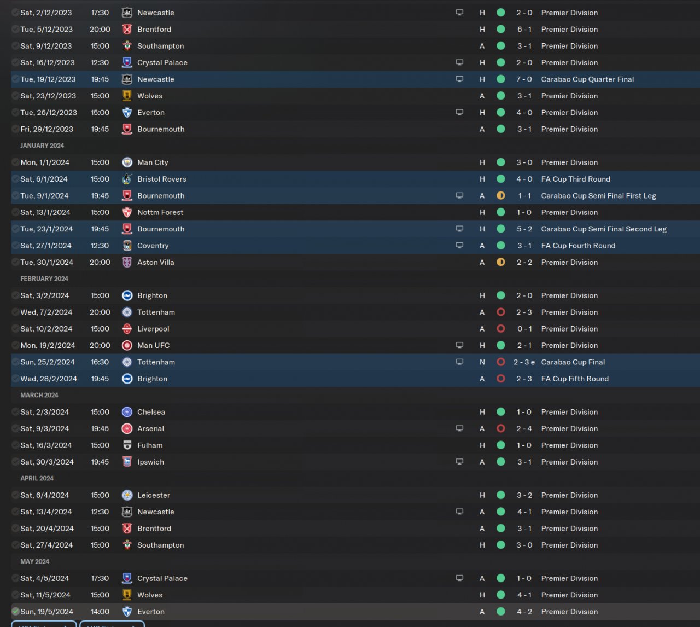Open the FA Cup Fifth Round competition link
The width and height of the screenshot is (700, 627).
[x=574, y=379]
